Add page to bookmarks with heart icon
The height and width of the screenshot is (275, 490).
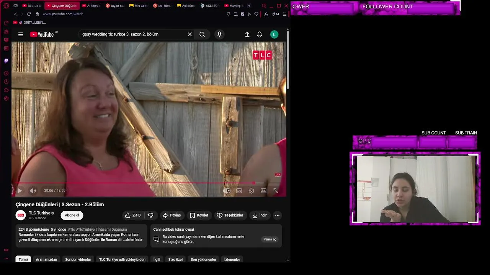pyautogui.click(x=256, y=14)
